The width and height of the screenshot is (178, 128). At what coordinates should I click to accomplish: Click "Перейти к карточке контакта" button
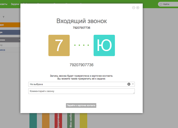81,106
